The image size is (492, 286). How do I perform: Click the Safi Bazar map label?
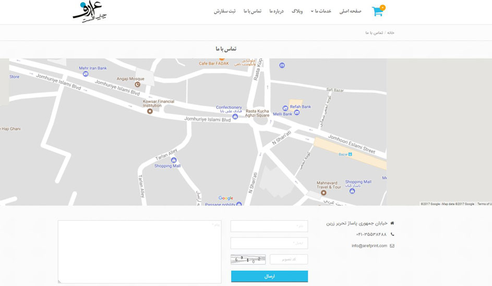[x=335, y=90]
